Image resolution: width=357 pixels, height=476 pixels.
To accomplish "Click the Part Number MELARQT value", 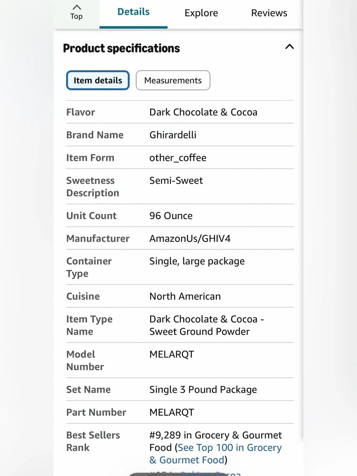I will (172, 412).
